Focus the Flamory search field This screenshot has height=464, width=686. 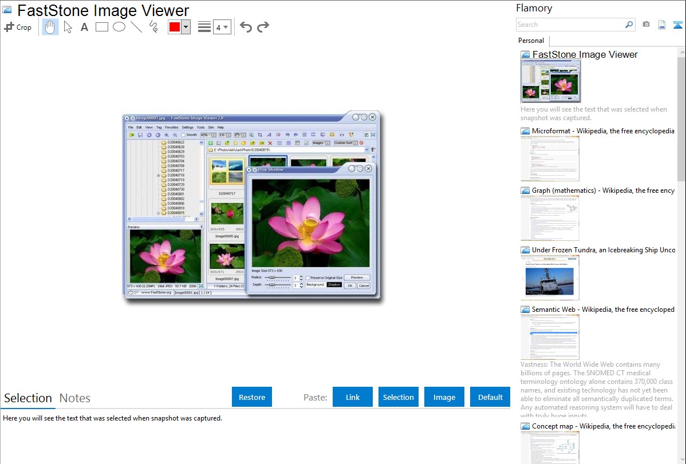[x=570, y=25]
